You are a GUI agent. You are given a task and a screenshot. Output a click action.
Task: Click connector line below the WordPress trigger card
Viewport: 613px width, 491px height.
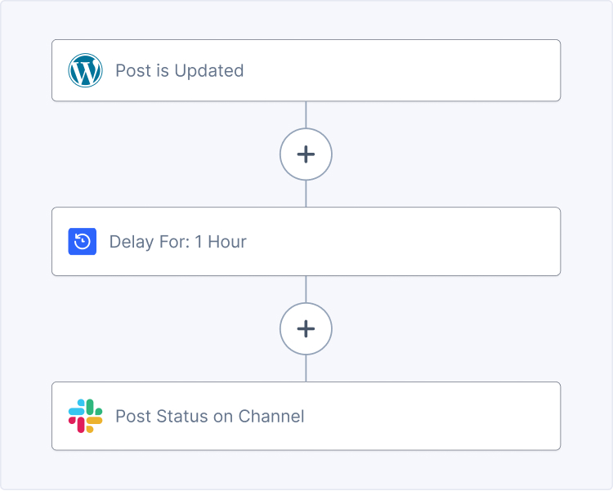click(x=306, y=115)
